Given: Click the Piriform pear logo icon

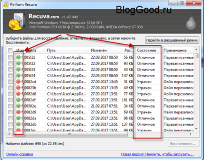Looking at the screenshot, I should pyautogui.click(x=191, y=22).
